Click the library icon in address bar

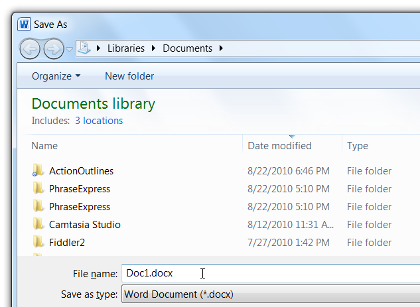[84, 48]
